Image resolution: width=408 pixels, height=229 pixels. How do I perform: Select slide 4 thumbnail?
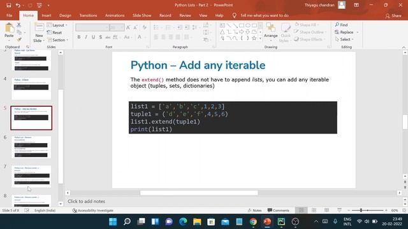[31, 88]
